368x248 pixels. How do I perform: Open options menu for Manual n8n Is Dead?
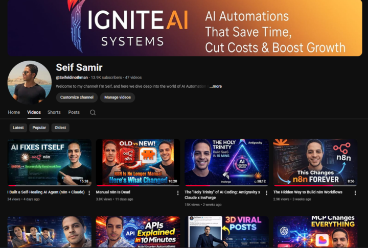pyautogui.click(x=178, y=193)
